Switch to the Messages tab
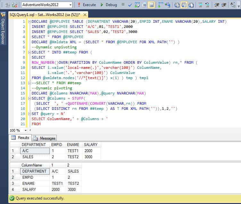The width and height of the screenshot is (241, 204). (45, 138)
